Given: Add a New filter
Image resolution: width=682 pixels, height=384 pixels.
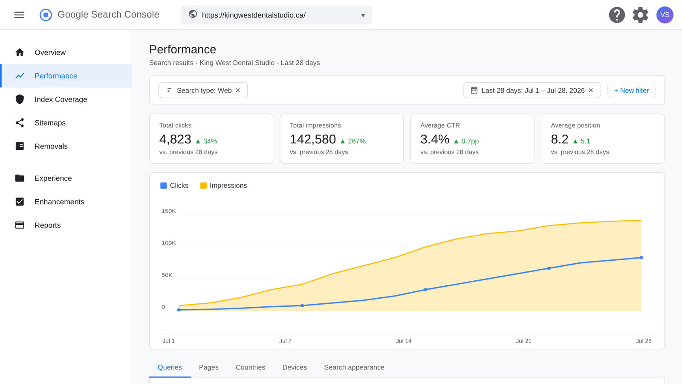Looking at the screenshot, I should [631, 90].
